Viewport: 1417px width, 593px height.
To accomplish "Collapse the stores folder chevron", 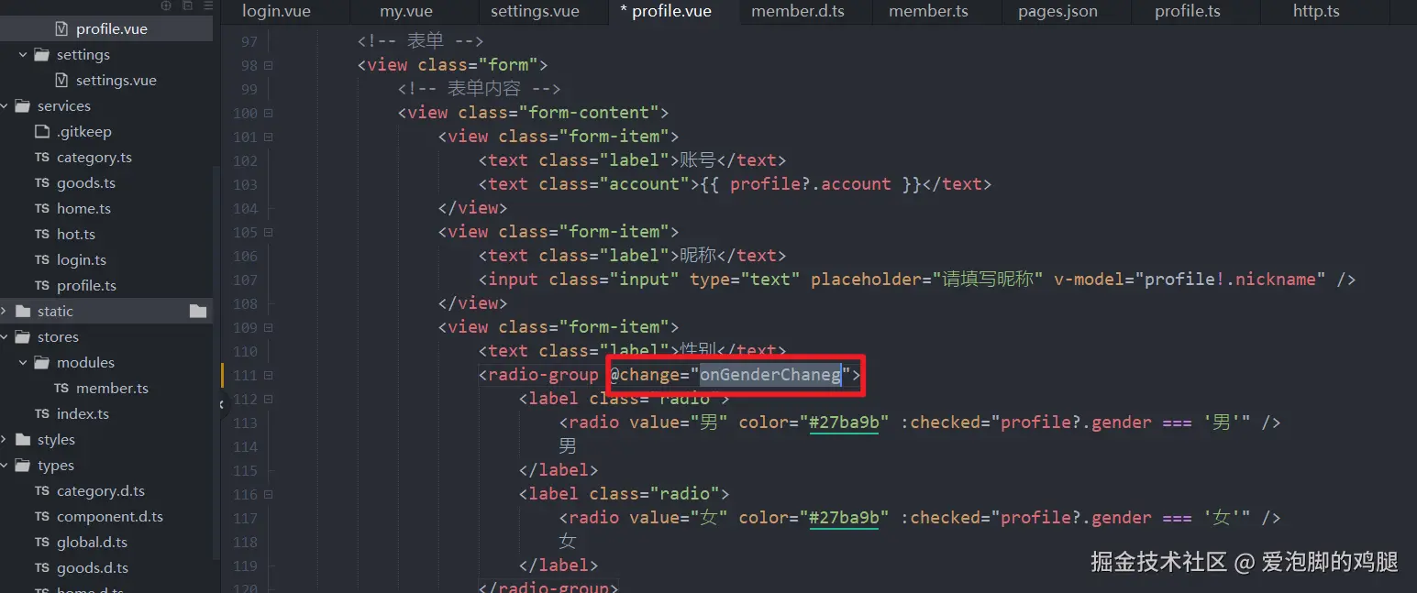I will tap(4, 337).
